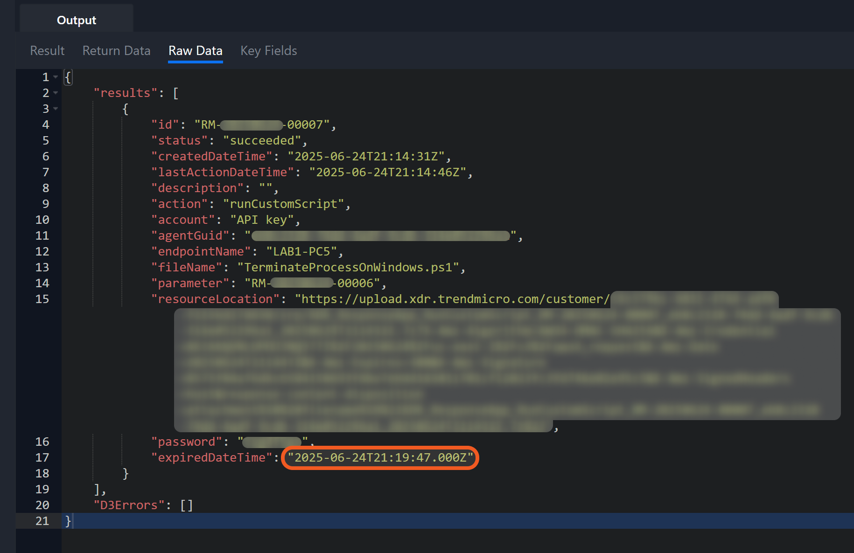The image size is (854, 553).
Task: Switch to the Result tab
Action: pos(47,51)
